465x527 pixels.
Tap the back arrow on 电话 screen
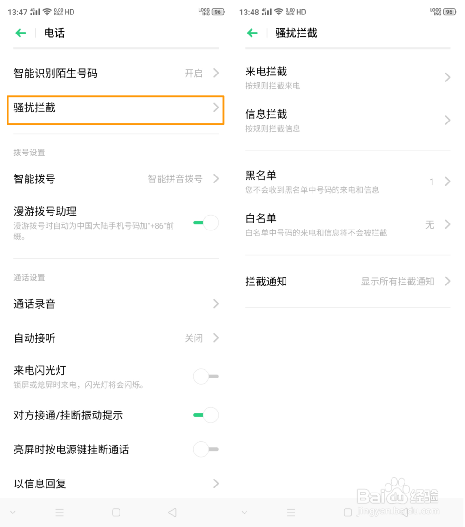tap(20, 33)
